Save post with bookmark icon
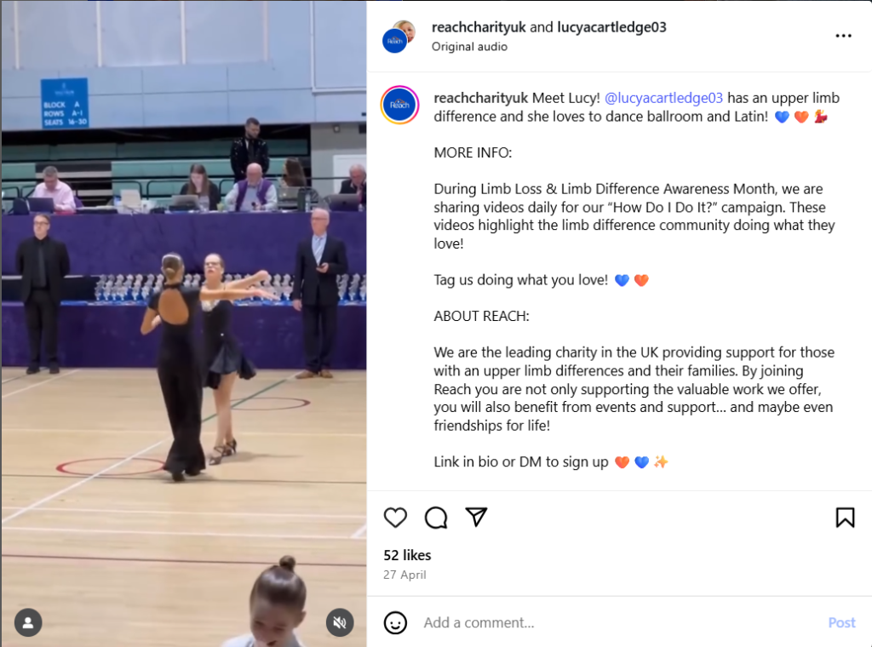This screenshot has height=647, width=872. pos(845,518)
